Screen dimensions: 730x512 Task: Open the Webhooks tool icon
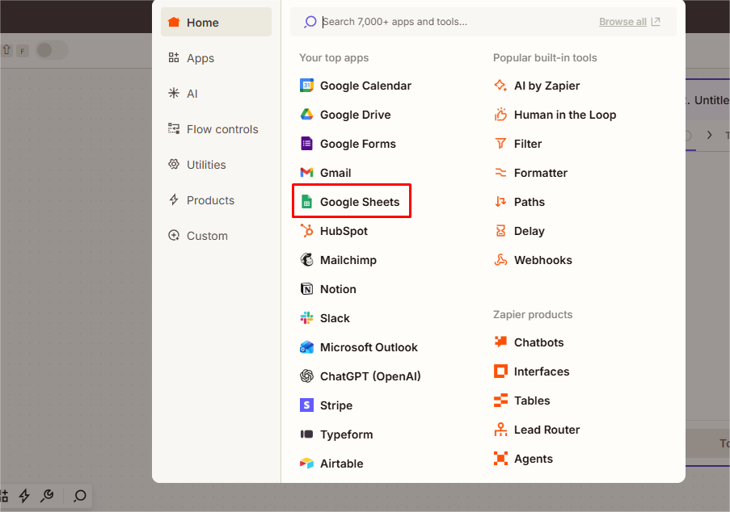500,260
